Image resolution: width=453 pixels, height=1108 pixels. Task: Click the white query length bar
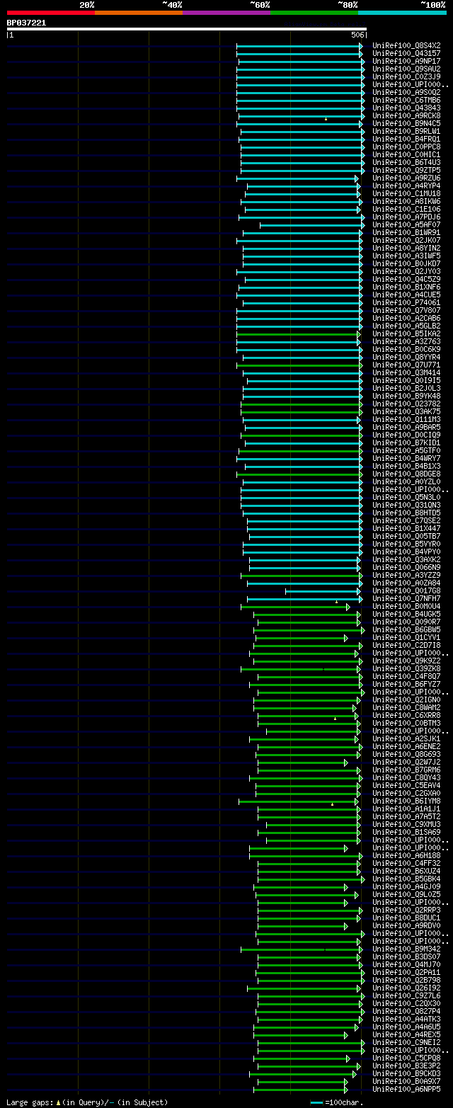tap(187, 29)
